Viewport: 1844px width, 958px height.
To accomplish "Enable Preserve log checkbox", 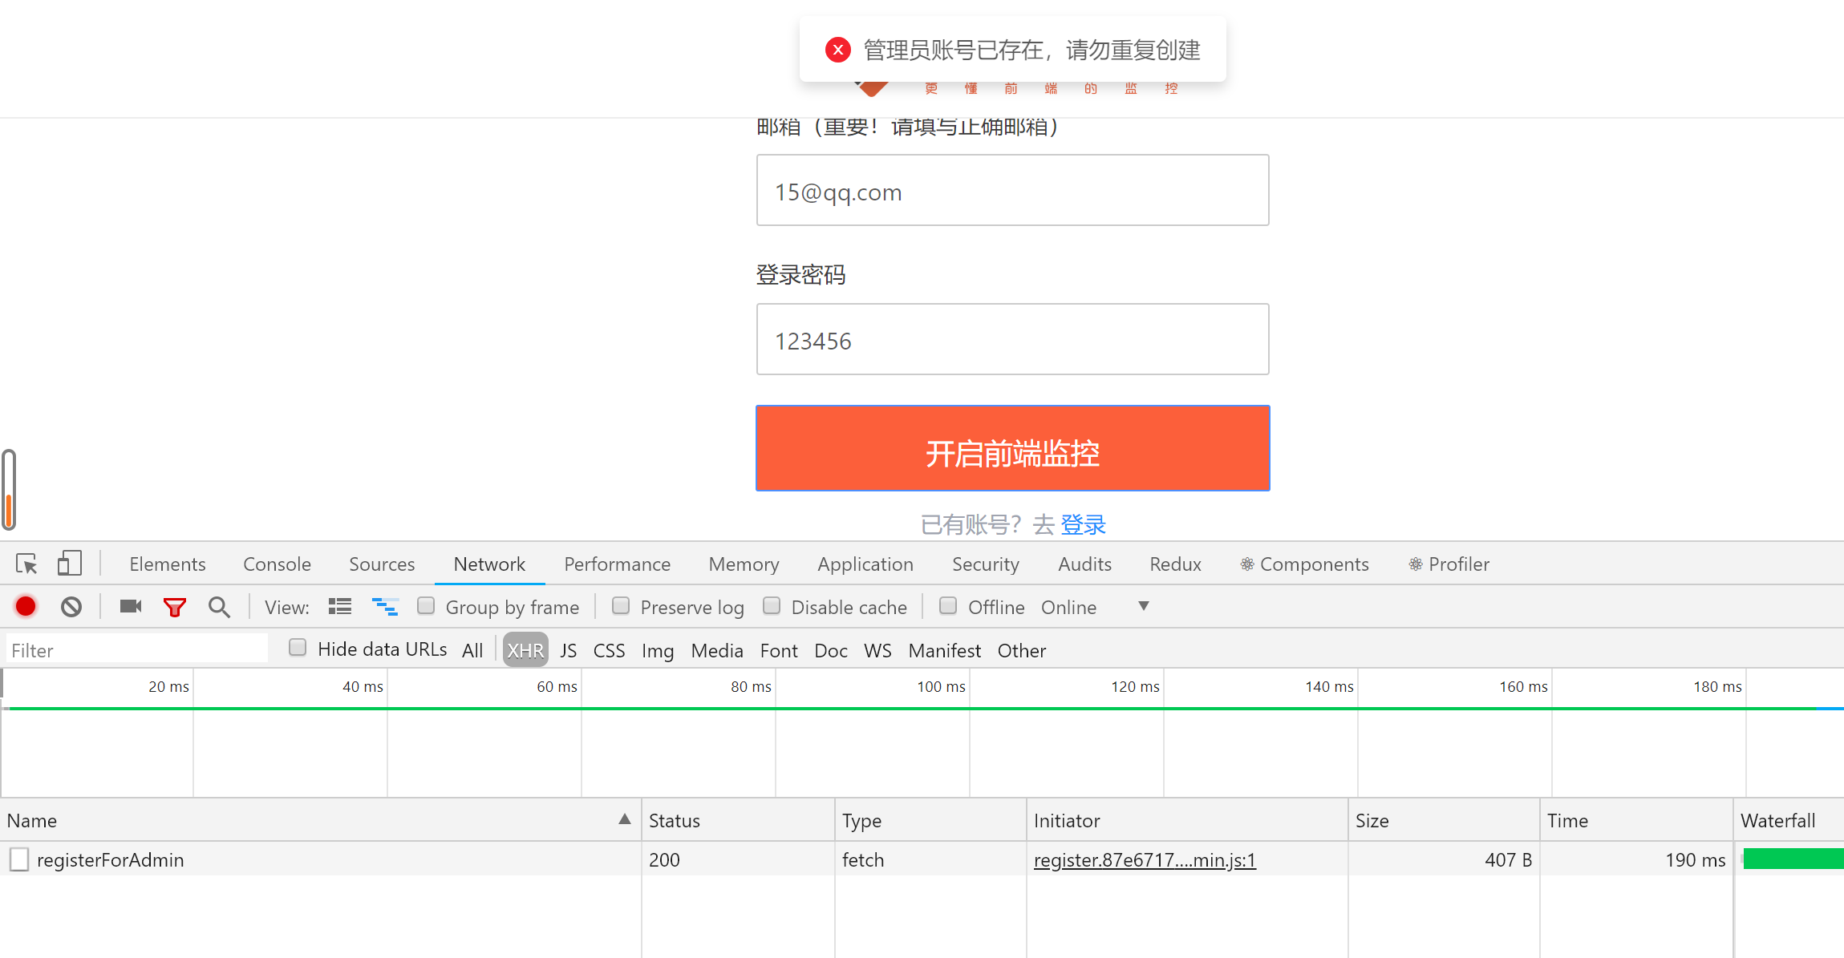I will coord(621,606).
